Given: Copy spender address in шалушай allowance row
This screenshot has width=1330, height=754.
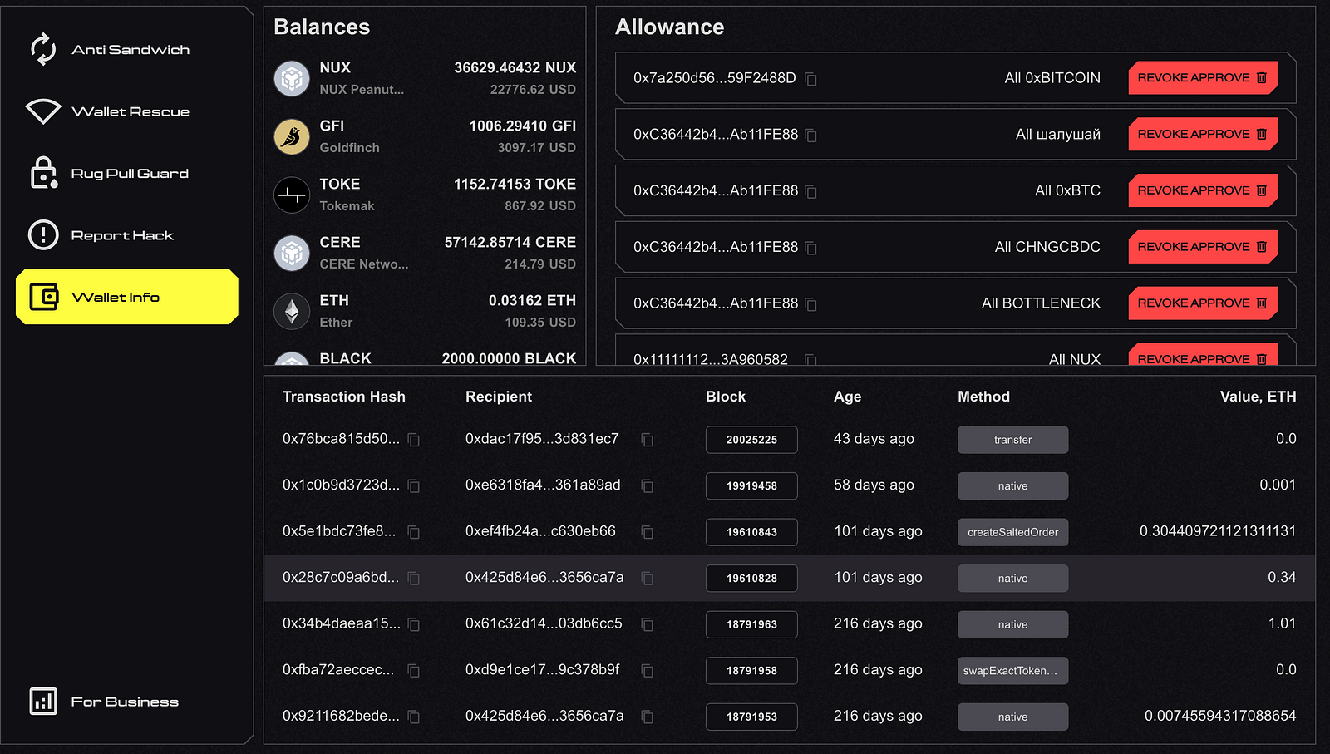Looking at the screenshot, I should 811,136.
